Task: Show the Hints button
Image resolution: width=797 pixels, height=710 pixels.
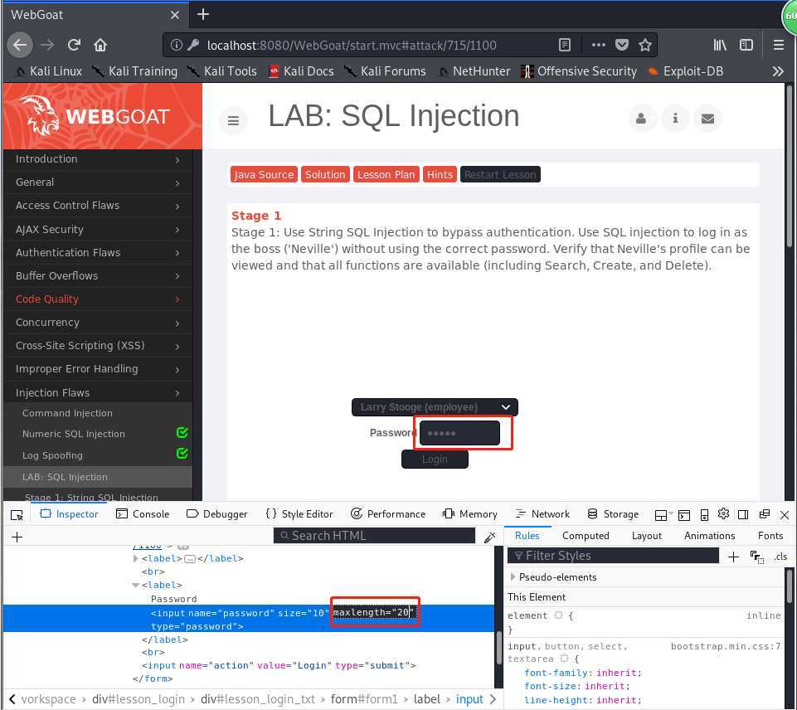Action: click(440, 175)
